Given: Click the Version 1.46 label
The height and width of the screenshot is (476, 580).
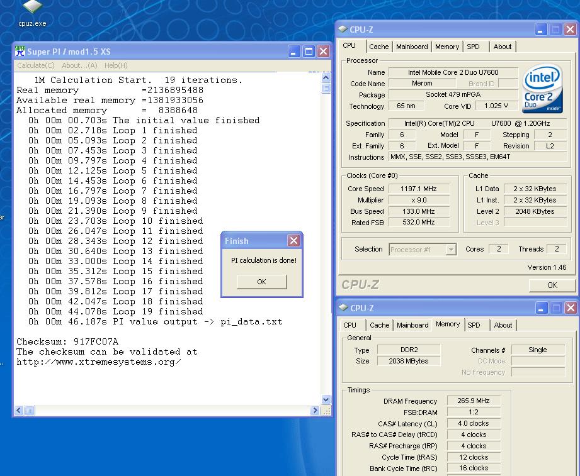Looking at the screenshot, I should [547, 267].
